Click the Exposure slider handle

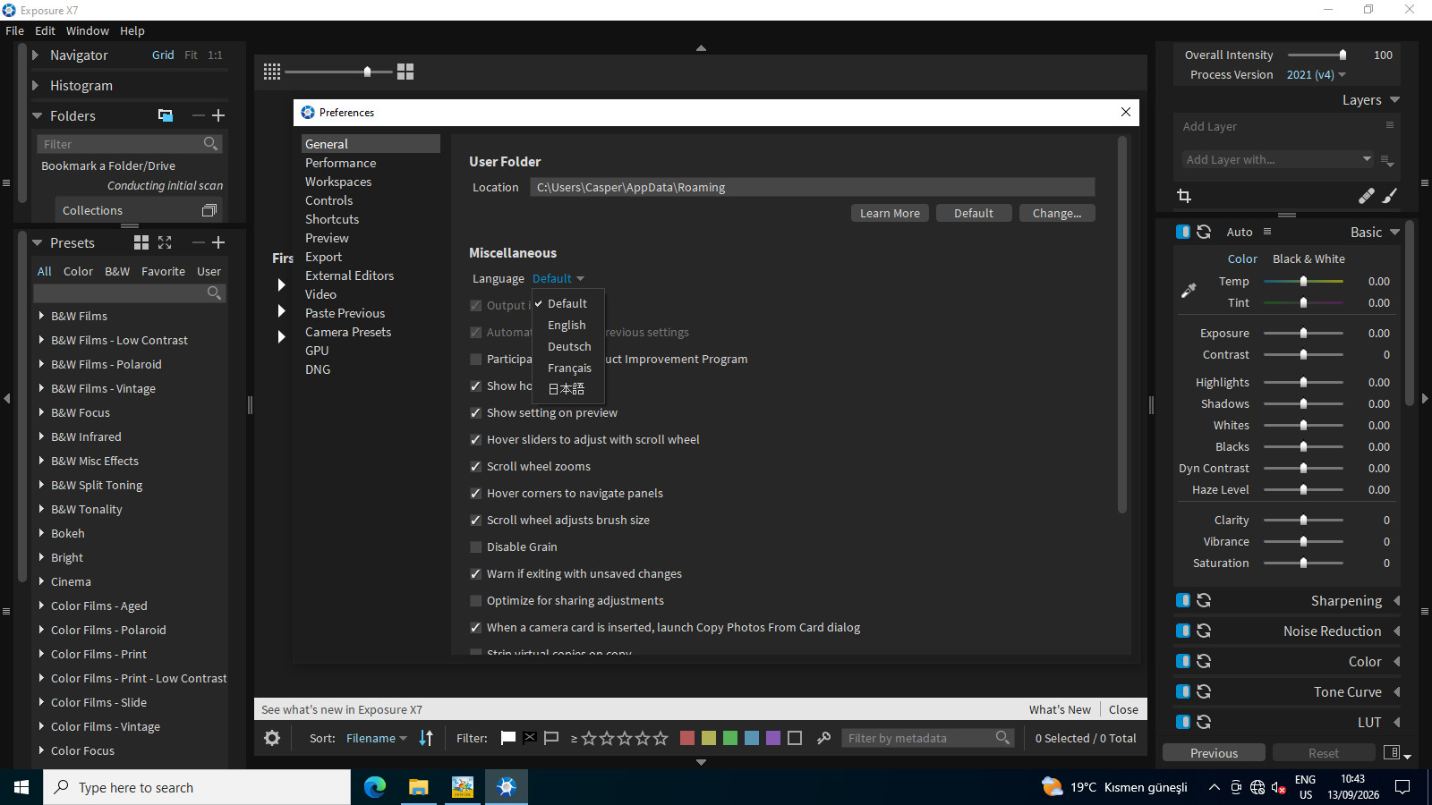point(1303,333)
